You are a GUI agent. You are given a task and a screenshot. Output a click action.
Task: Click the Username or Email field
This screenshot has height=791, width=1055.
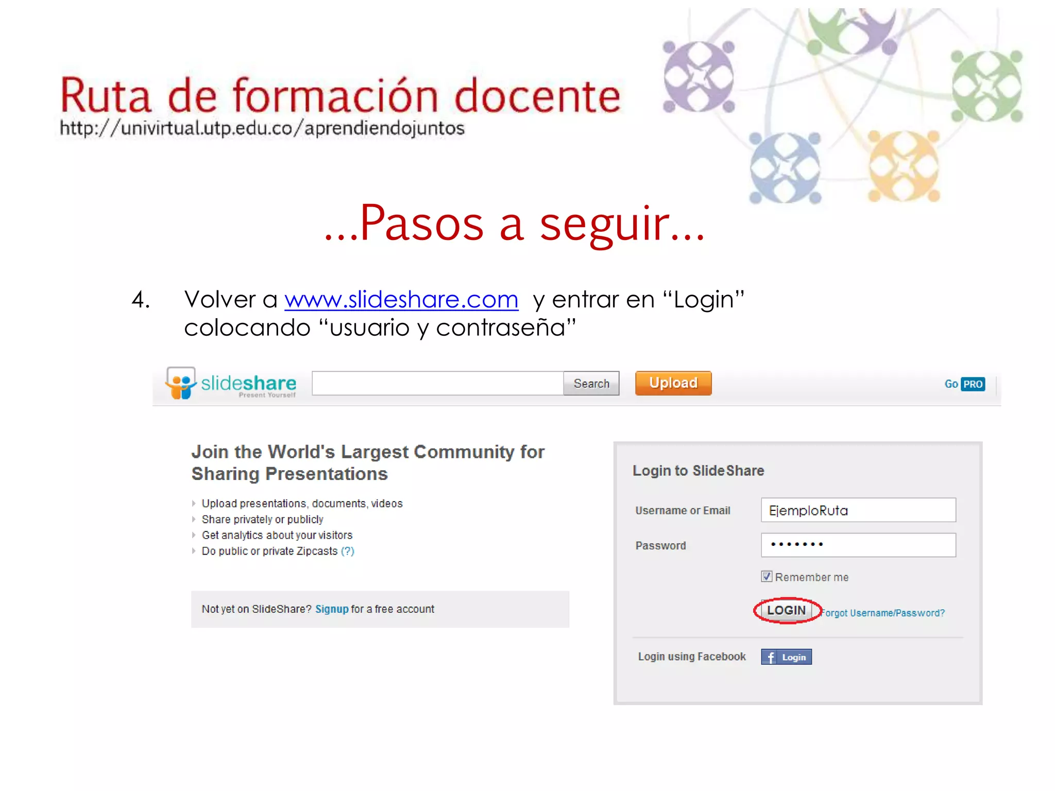[x=858, y=510]
